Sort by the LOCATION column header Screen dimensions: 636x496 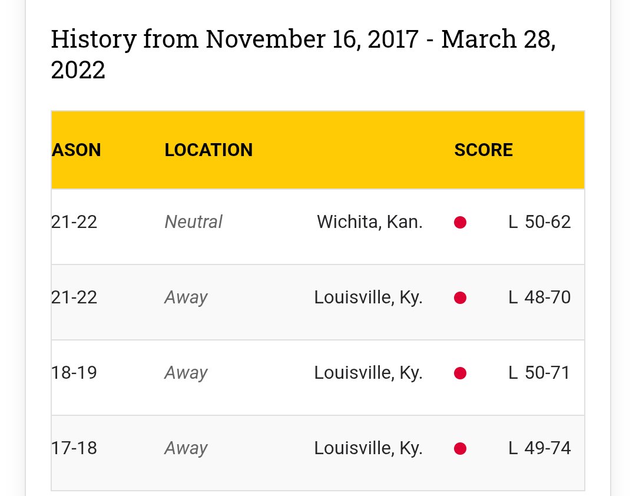coord(208,150)
